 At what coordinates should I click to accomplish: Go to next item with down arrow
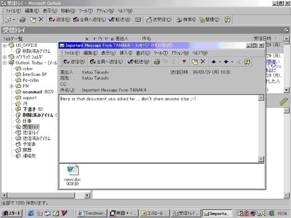pos(226,62)
